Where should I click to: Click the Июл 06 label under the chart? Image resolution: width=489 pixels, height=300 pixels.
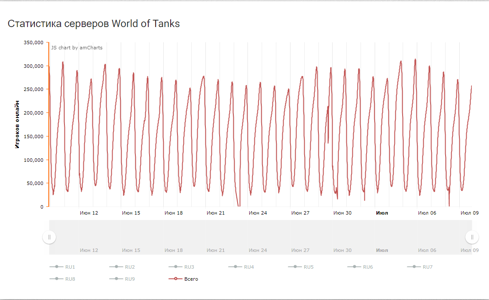coord(427,213)
